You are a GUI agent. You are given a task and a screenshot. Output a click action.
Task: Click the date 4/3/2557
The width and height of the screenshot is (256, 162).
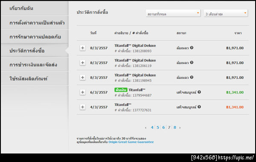tap(99, 107)
